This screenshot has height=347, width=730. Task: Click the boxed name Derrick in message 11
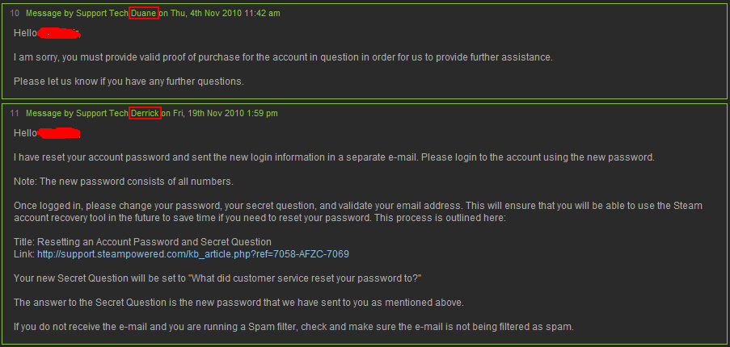click(x=145, y=113)
